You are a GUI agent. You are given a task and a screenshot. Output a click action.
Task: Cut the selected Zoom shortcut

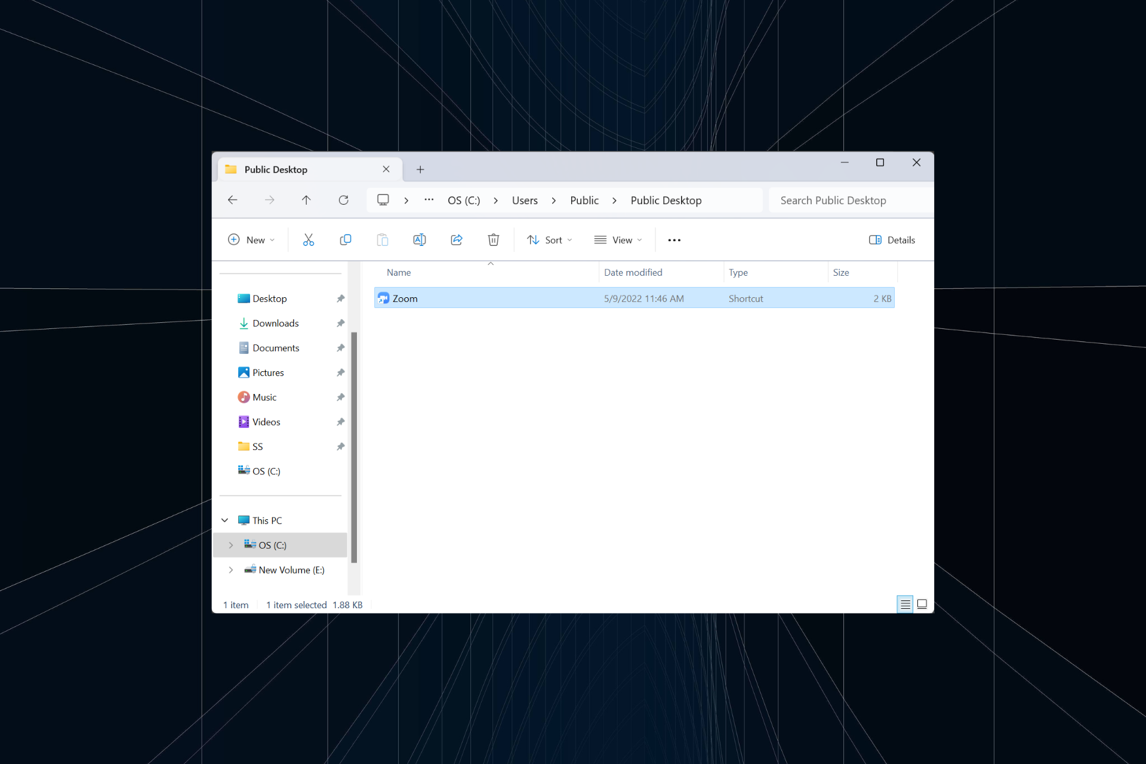tap(309, 240)
